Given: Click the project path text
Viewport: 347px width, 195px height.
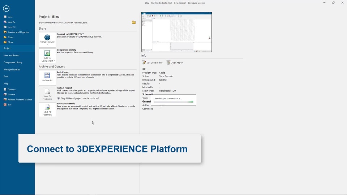Looking at the screenshot, I should coord(63,22).
